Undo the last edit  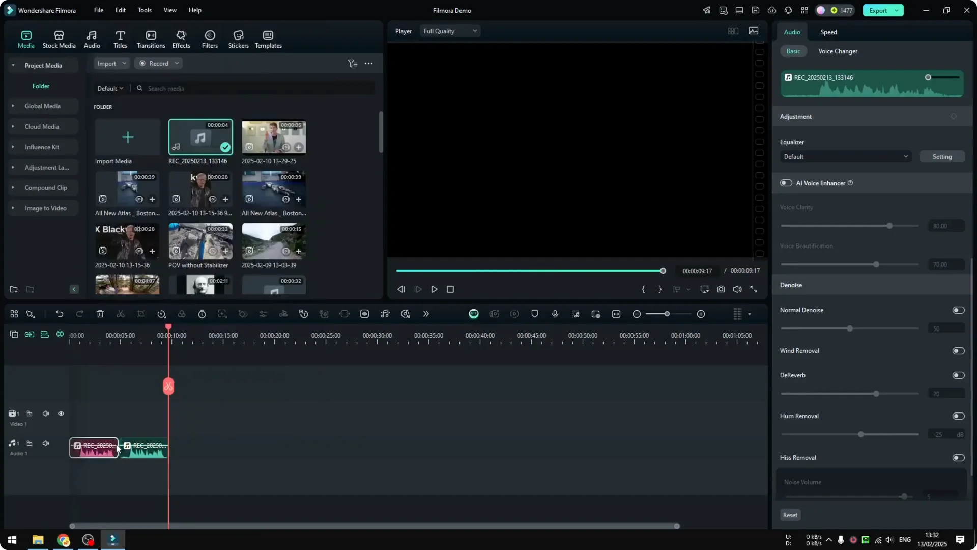[60, 314]
